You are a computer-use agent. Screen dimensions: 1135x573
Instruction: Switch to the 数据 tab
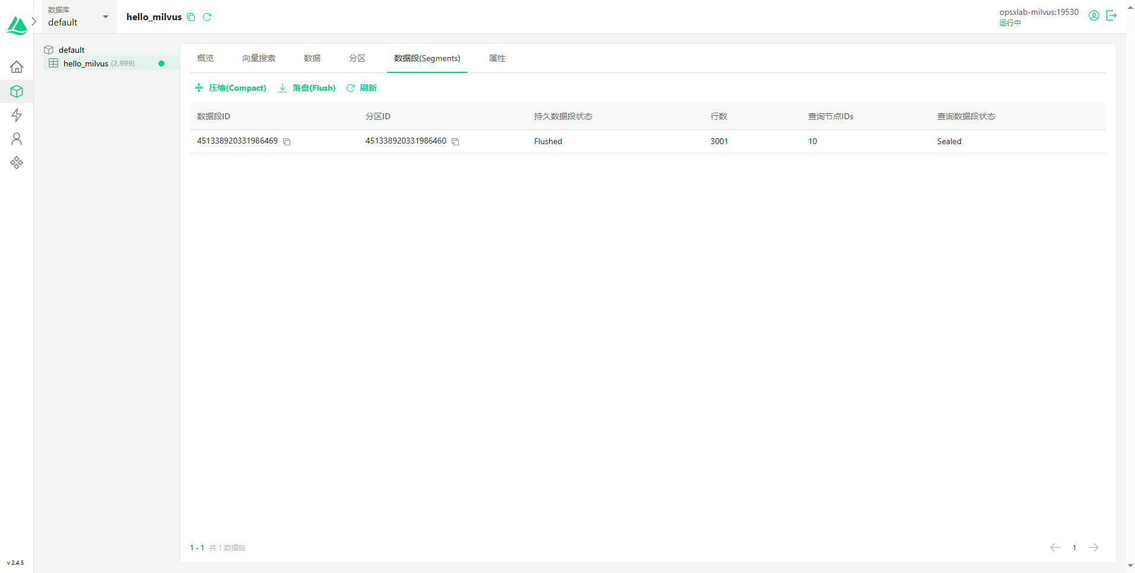[312, 58]
